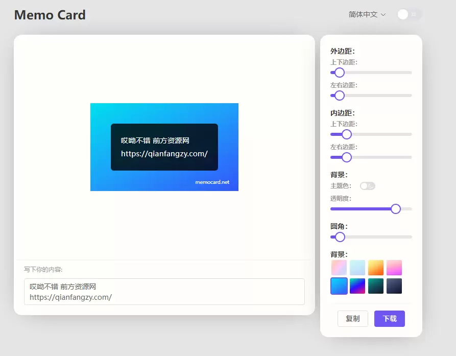
Task: Select the yellow-orange gradient background swatch
Action: 376,268
